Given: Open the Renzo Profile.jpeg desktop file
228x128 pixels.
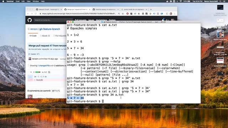Looking at the screenshot, I should (220, 34).
